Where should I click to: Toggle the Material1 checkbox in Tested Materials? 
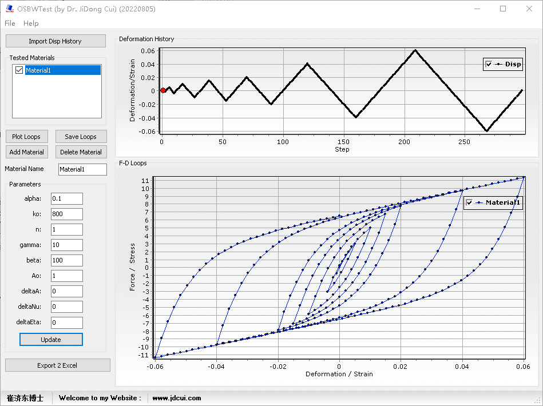tap(19, 70)
